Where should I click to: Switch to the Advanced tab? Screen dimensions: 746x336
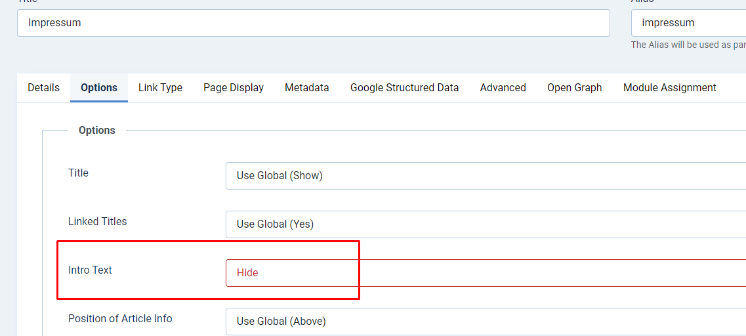(x=503, y=88)
